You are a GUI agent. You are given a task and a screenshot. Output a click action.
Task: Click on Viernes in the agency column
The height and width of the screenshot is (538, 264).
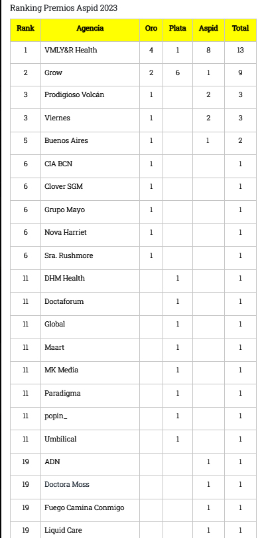coord(57,118)
